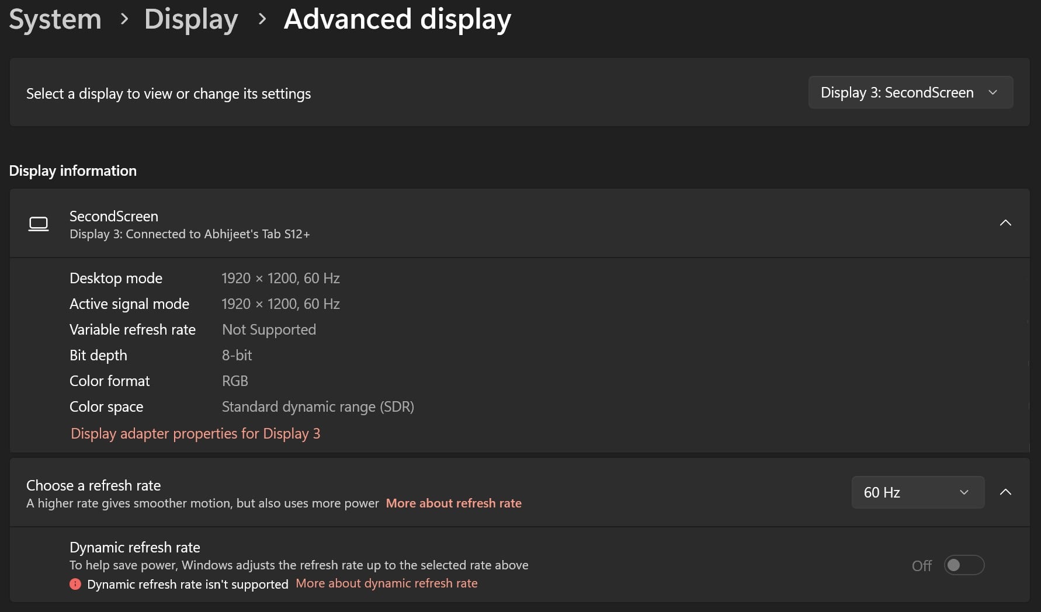
Task: Click the Dynamic refresh rate isn't supported message
Action: 188,584
